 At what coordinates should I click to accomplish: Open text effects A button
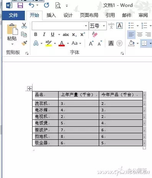36,43
